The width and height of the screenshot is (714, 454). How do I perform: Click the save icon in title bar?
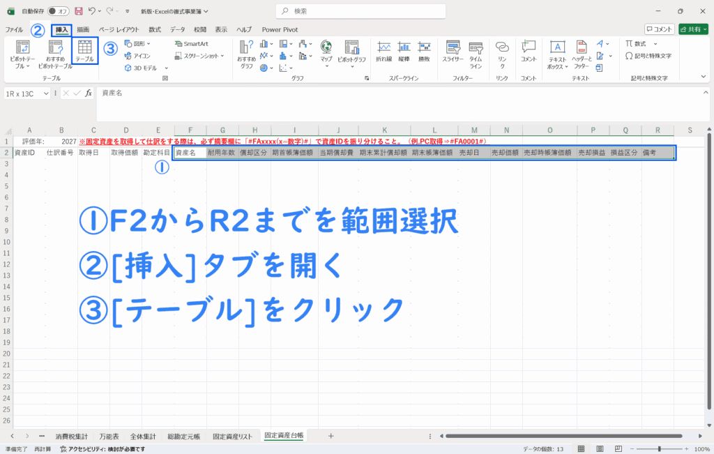click(78, 11)
